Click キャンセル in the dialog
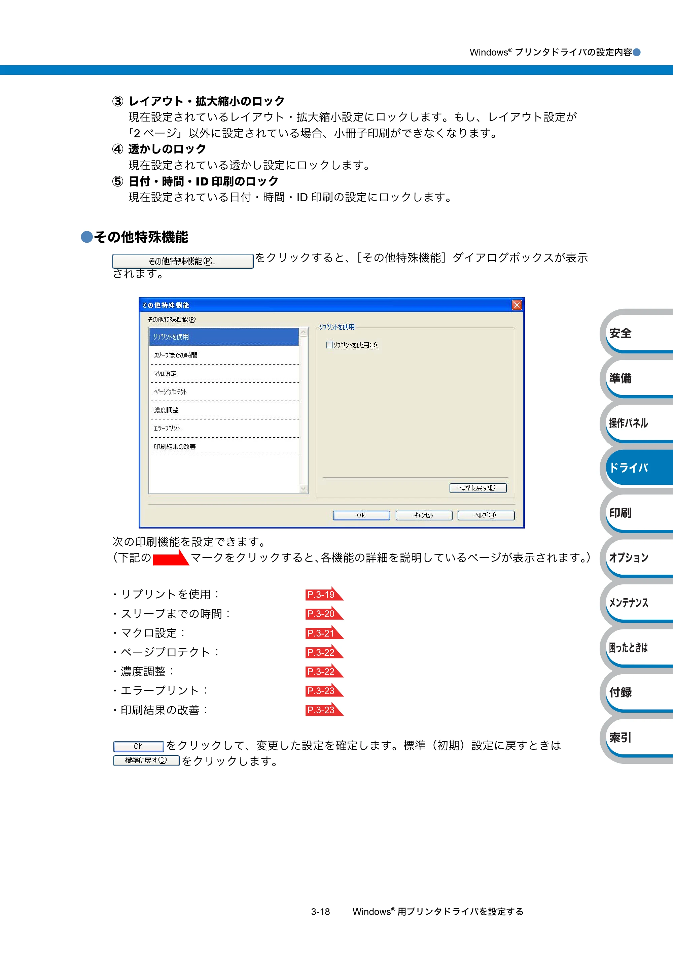 424,515
